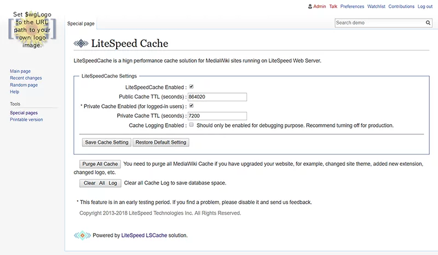Click the MediaWiki placeholder site logo
This screenshot has height=255, width=438.
[32, 30]
